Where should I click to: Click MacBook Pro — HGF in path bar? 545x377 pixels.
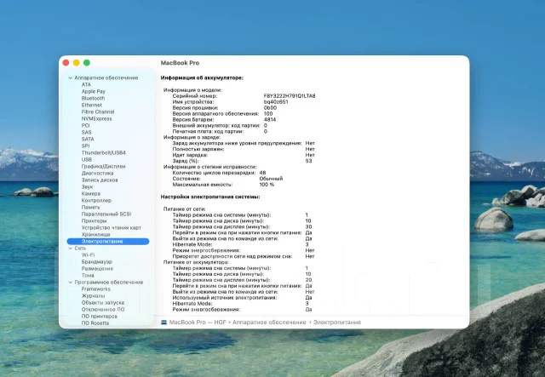pos(198,323)
